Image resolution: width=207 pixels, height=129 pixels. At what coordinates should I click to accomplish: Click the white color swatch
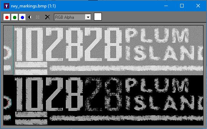[x=98, y=17]
